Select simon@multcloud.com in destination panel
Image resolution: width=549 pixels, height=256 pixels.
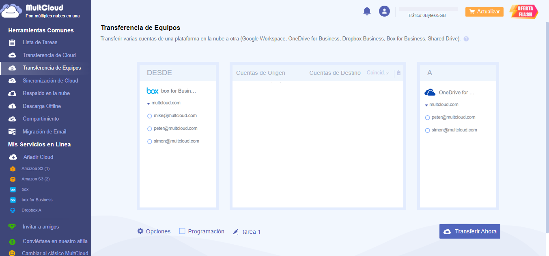pos(427,131)
